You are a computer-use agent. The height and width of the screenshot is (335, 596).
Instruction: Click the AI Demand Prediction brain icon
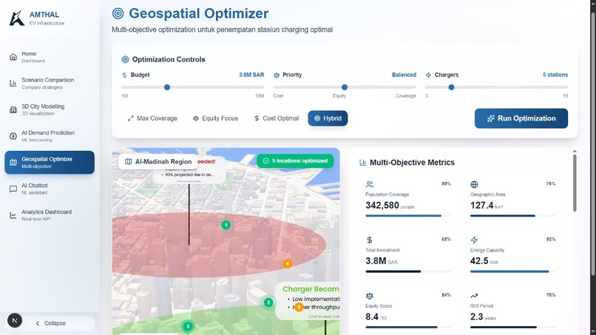tap(13, 136)
